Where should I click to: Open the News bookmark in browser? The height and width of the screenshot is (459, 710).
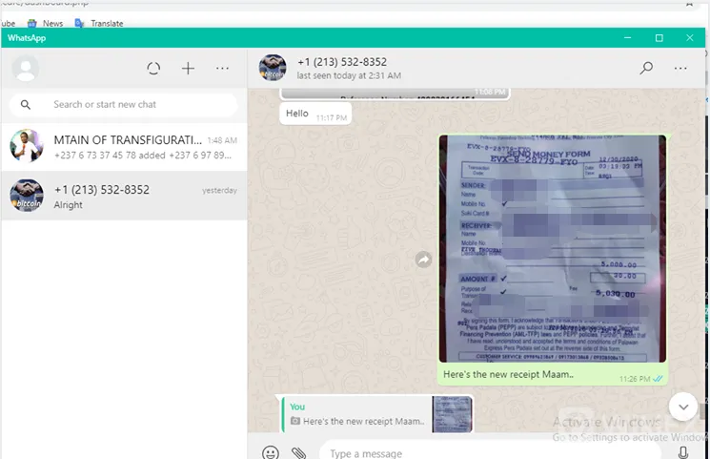pyautogui.click(x=46, y=23)
